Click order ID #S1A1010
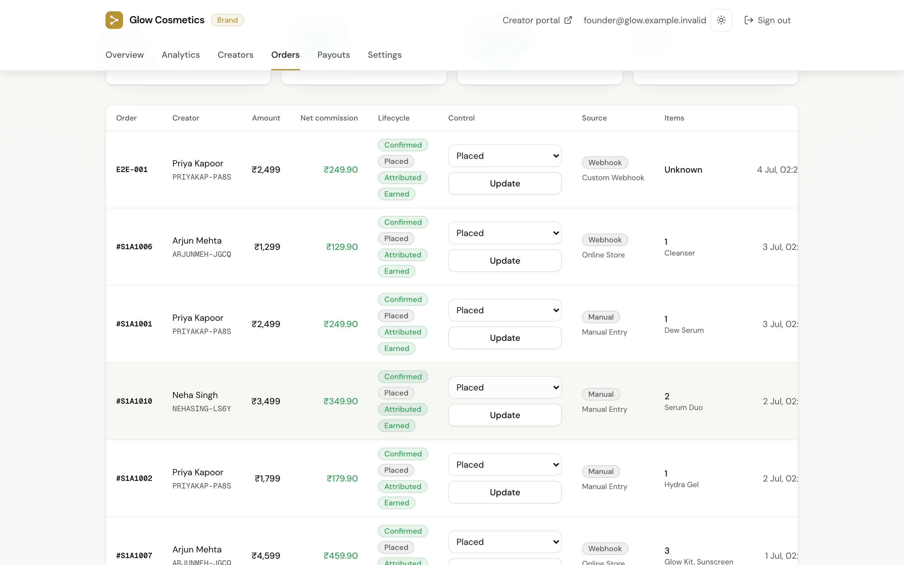Image resolution: width=904 pixels, height=565 pixels. coord(134,401)
